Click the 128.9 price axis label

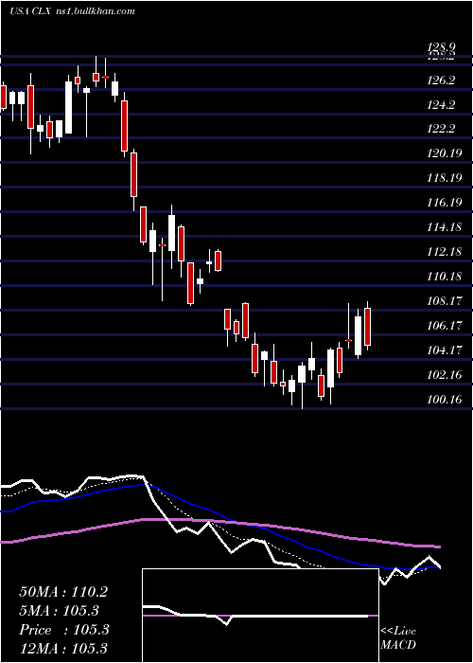(440, 47)
